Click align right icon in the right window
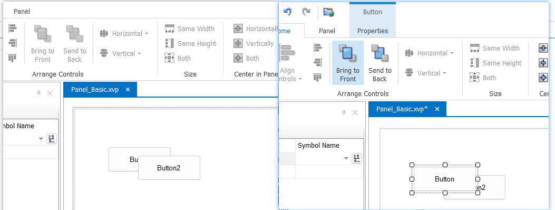555x210 pixels. click(318, 63)
